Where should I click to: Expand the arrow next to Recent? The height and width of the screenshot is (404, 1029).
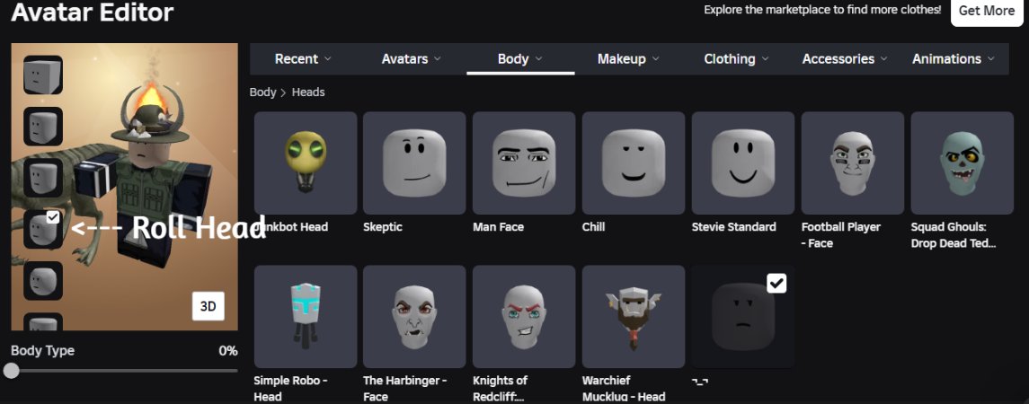[328, 58]
